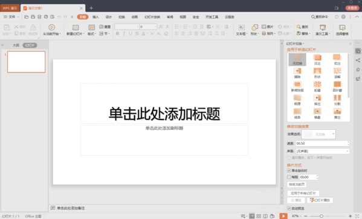362x219 pixels.
Task: Toggle underline formatting (U)
Action: [x=131, y=34]
